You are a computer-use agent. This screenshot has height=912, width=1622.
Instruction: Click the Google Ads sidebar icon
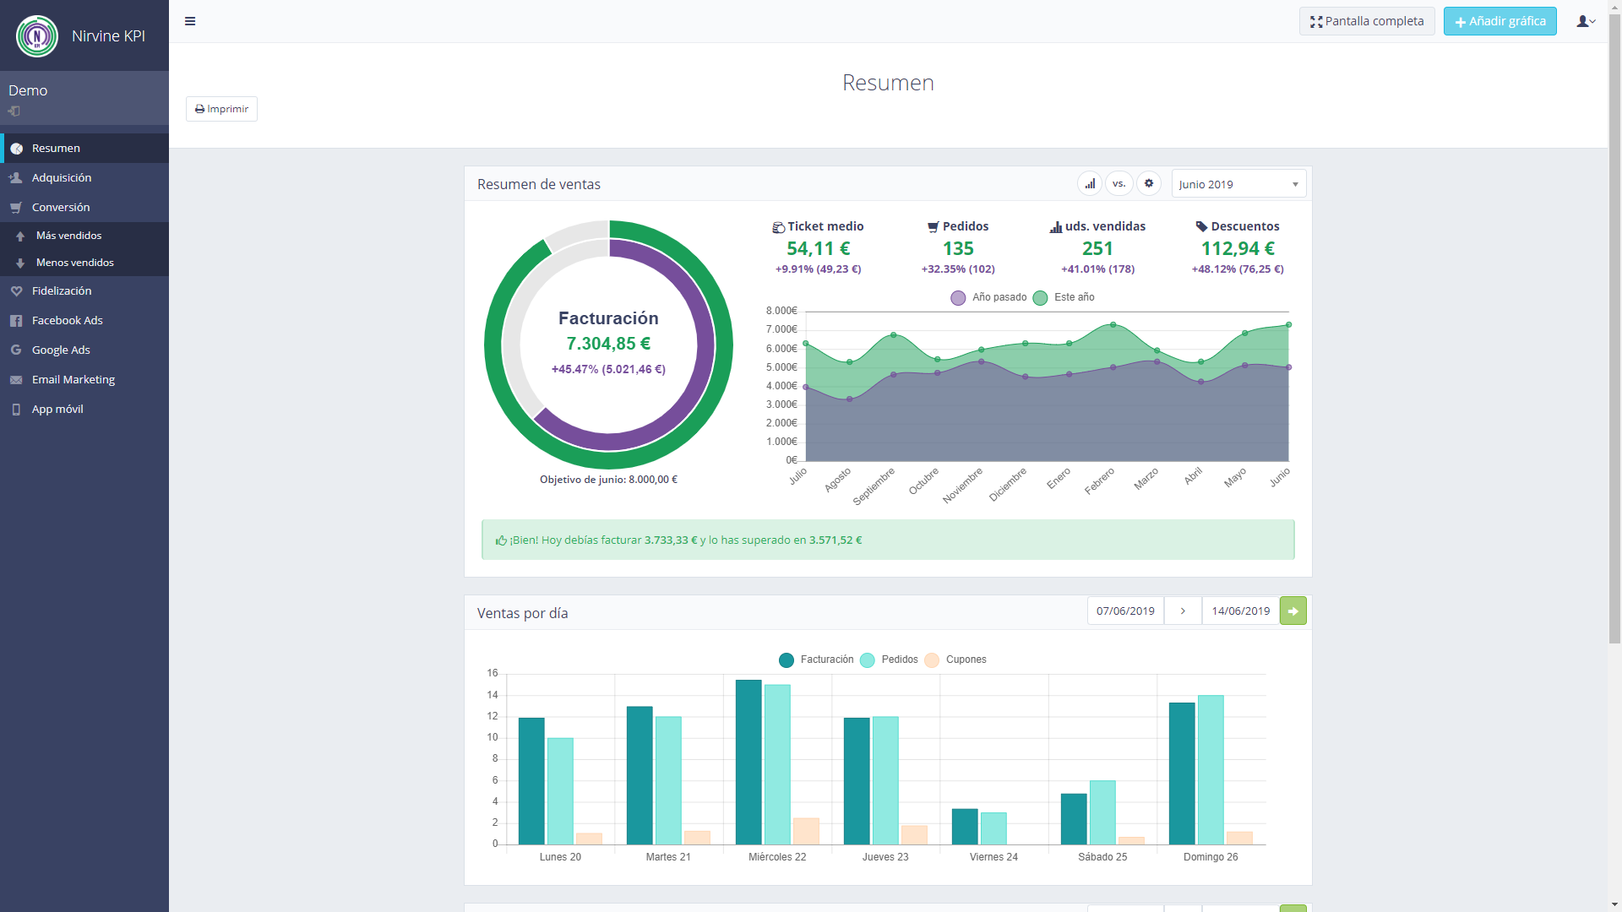[x=15, y=350]
